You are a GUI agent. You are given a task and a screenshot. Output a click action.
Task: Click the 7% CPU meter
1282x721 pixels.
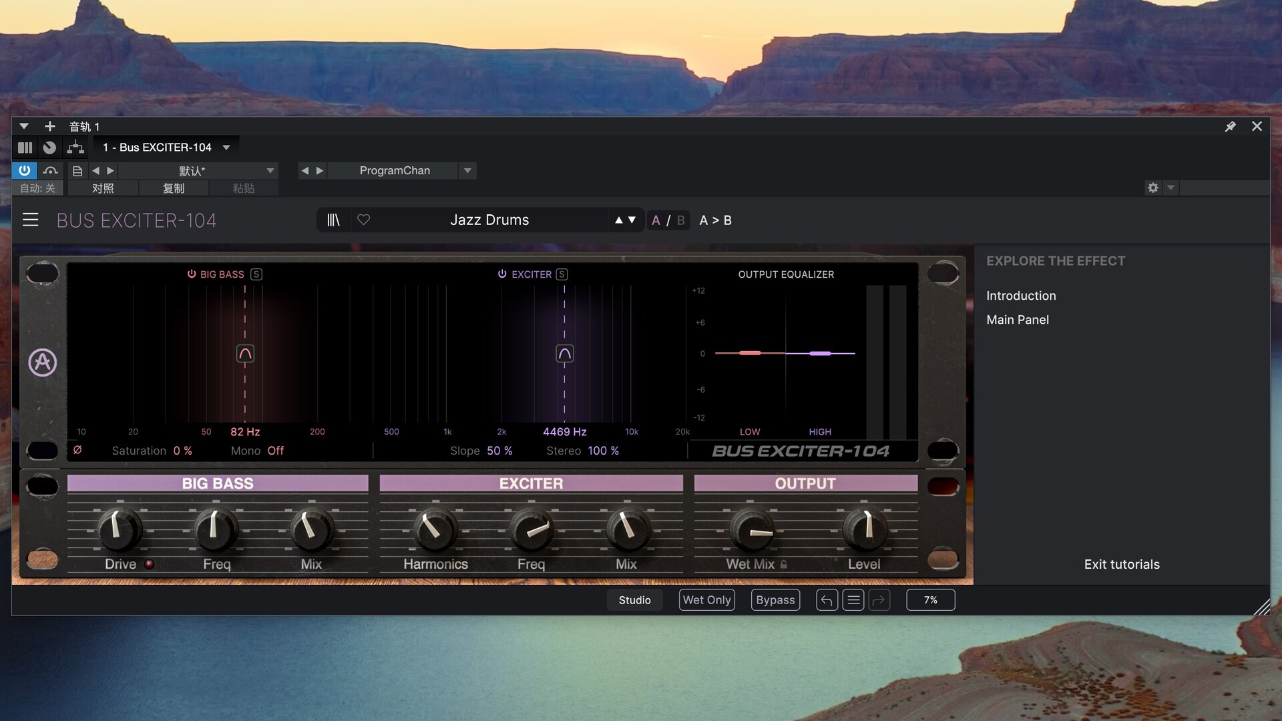point(931,600)
